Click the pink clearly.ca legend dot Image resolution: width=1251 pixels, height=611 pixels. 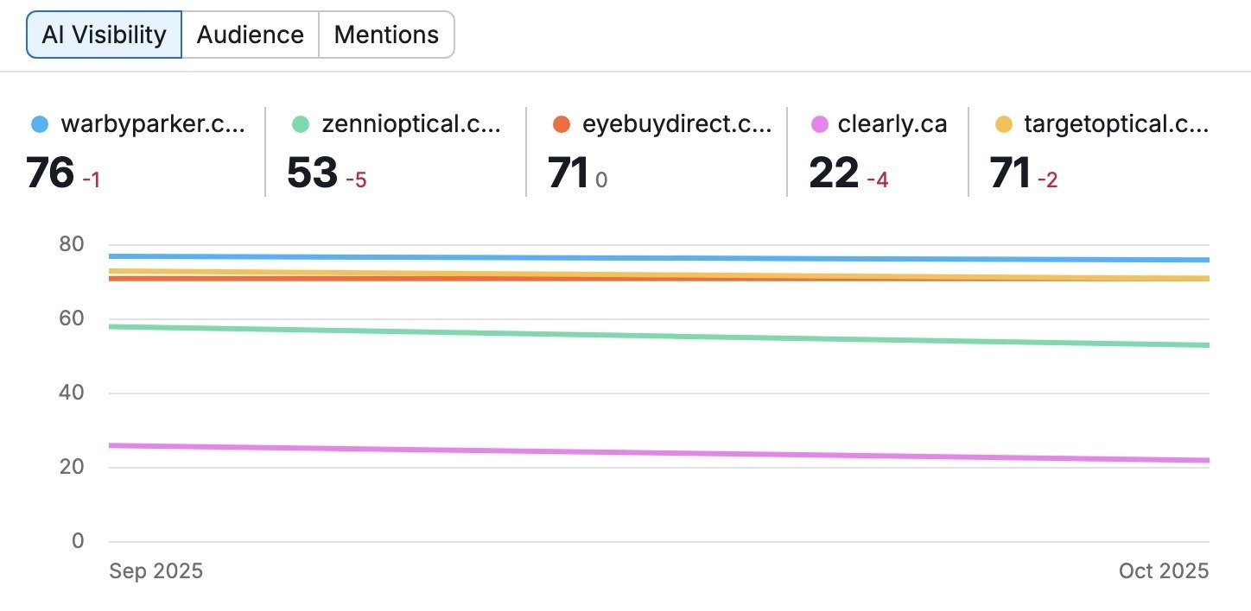point(819,123)
